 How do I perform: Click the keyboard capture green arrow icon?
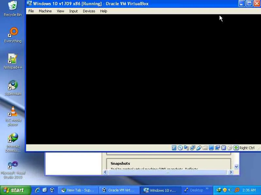click(236, 148)
